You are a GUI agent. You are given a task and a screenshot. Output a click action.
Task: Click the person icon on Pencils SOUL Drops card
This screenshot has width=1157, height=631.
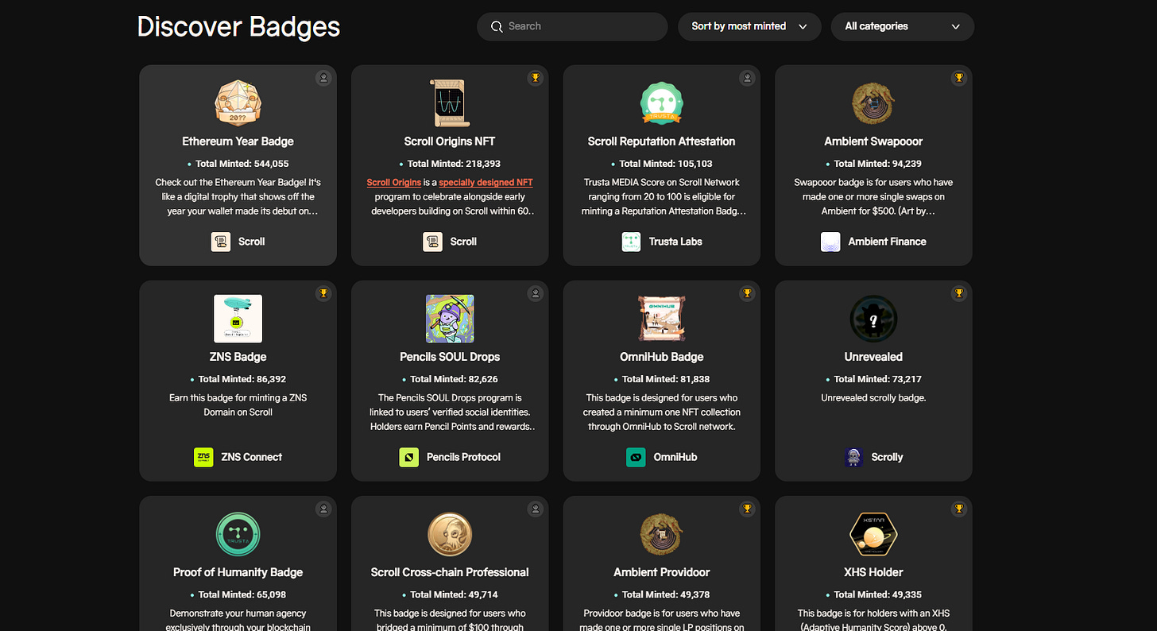click(536, 293)
